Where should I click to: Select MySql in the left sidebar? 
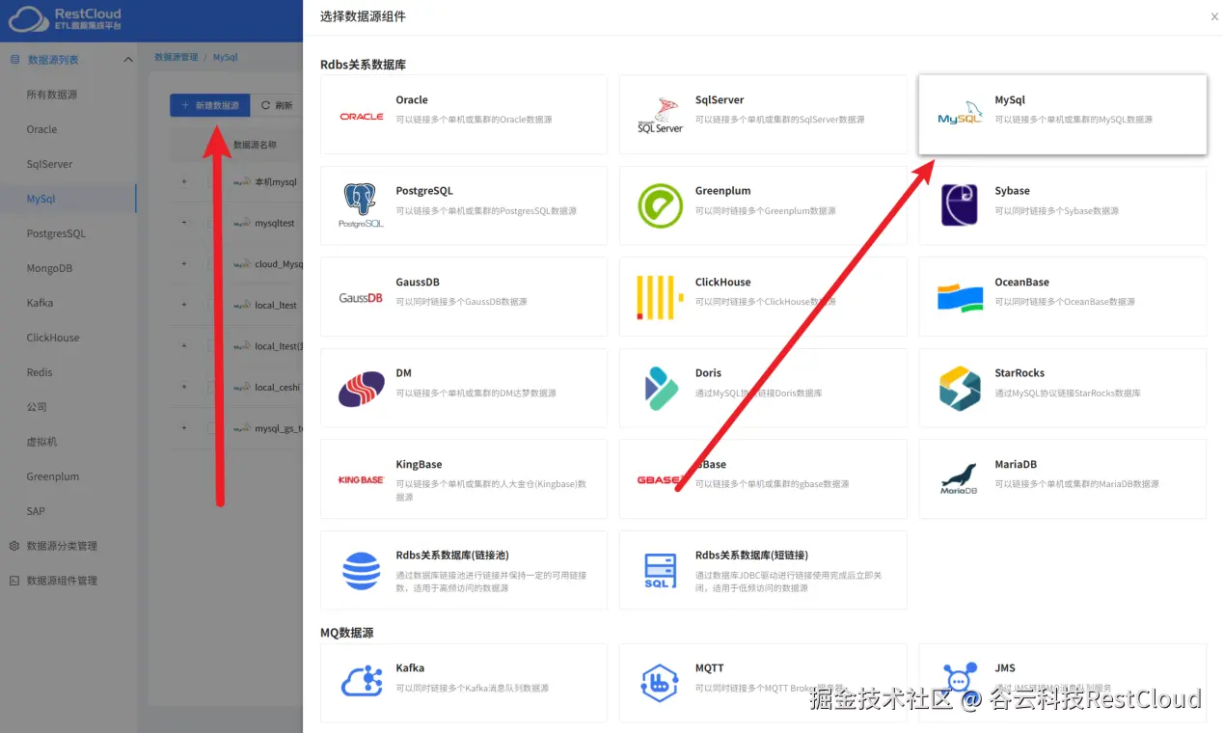41,199
